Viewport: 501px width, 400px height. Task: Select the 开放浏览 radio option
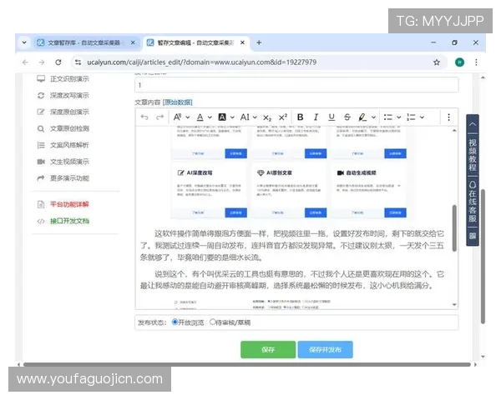pos(175,322)
